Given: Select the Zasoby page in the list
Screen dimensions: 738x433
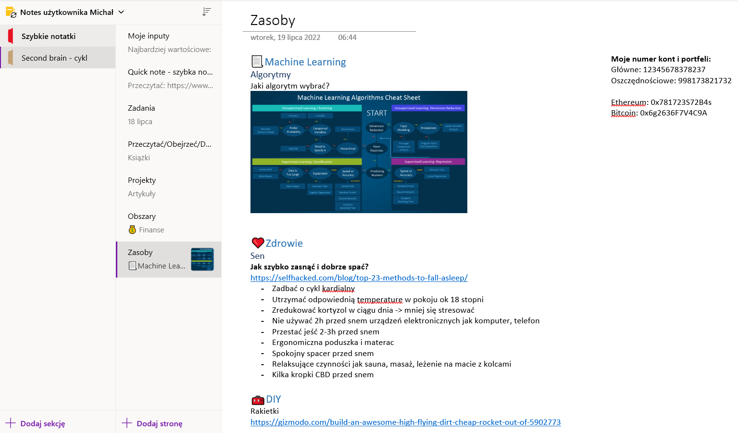Looking at the screenshot, I should click(169, 259).
